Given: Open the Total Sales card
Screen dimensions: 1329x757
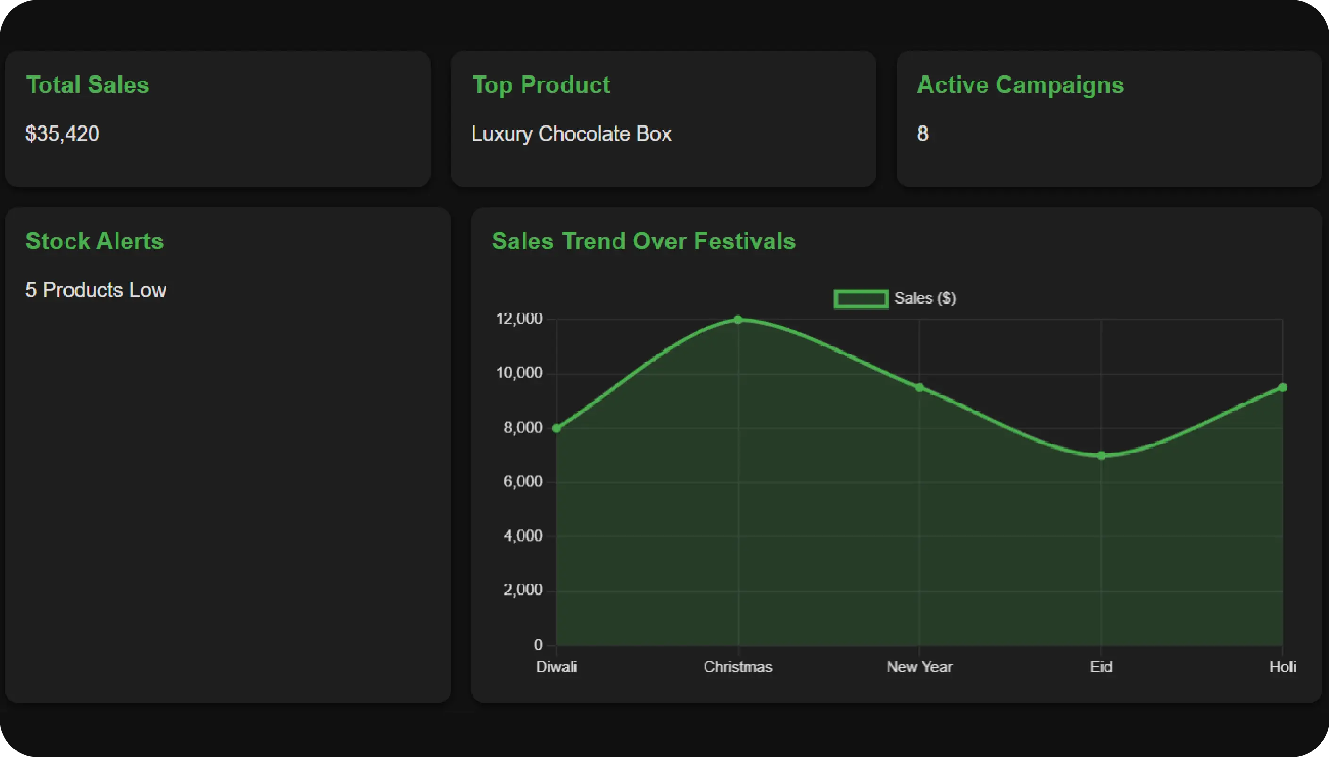Looking at the screenshot, I should point(87,85).
